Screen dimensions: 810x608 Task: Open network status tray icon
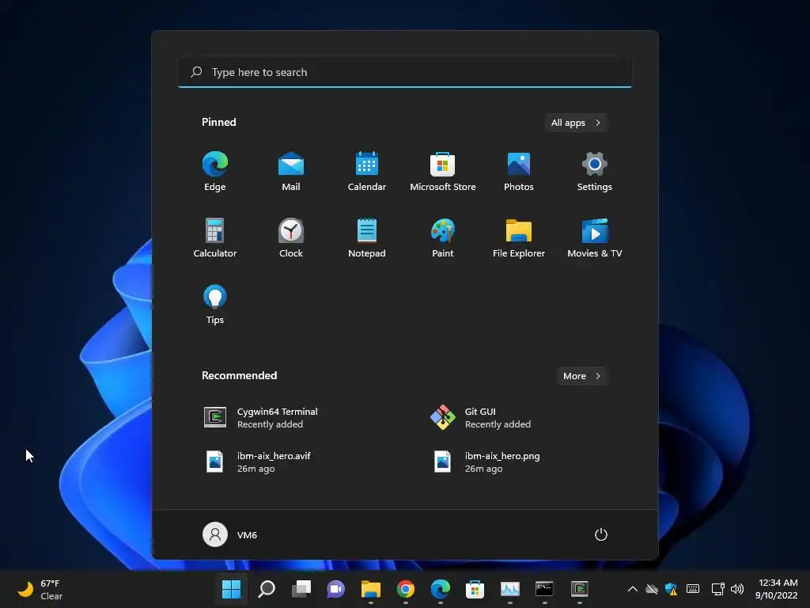pos(717,589)
